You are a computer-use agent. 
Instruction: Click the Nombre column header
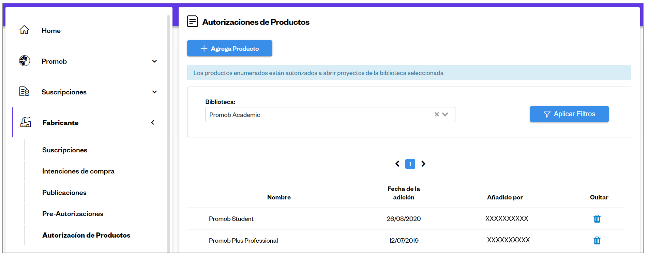click(279, 197)
